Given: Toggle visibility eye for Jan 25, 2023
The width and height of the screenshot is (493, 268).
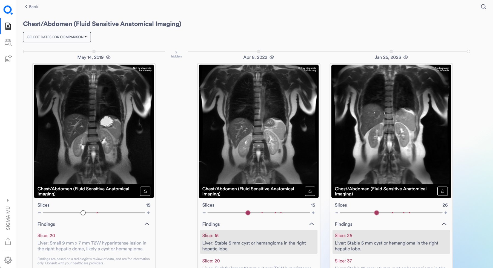Looking at the screenshot, I should point(406,57).
